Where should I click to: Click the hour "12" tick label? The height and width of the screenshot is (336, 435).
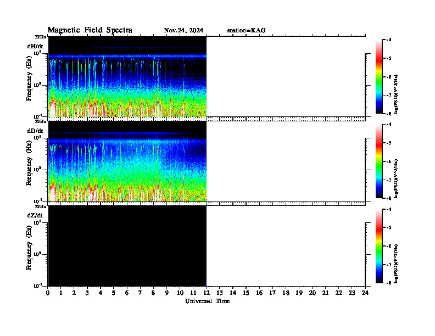pos(207,293)
